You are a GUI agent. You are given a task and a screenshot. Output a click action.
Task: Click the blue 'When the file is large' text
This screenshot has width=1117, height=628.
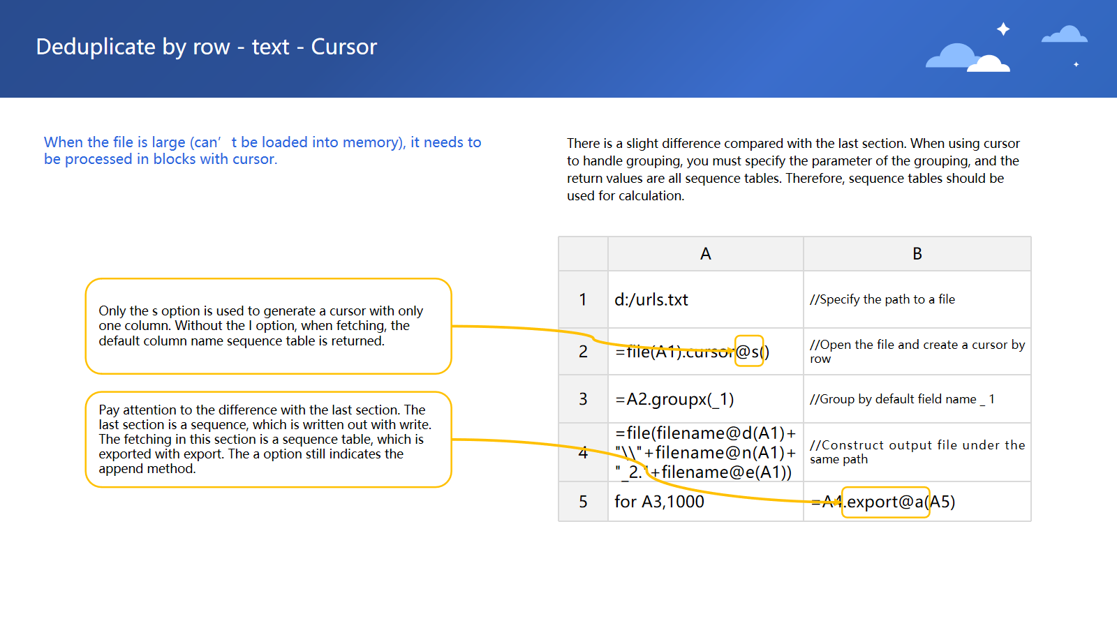[262, 151]
